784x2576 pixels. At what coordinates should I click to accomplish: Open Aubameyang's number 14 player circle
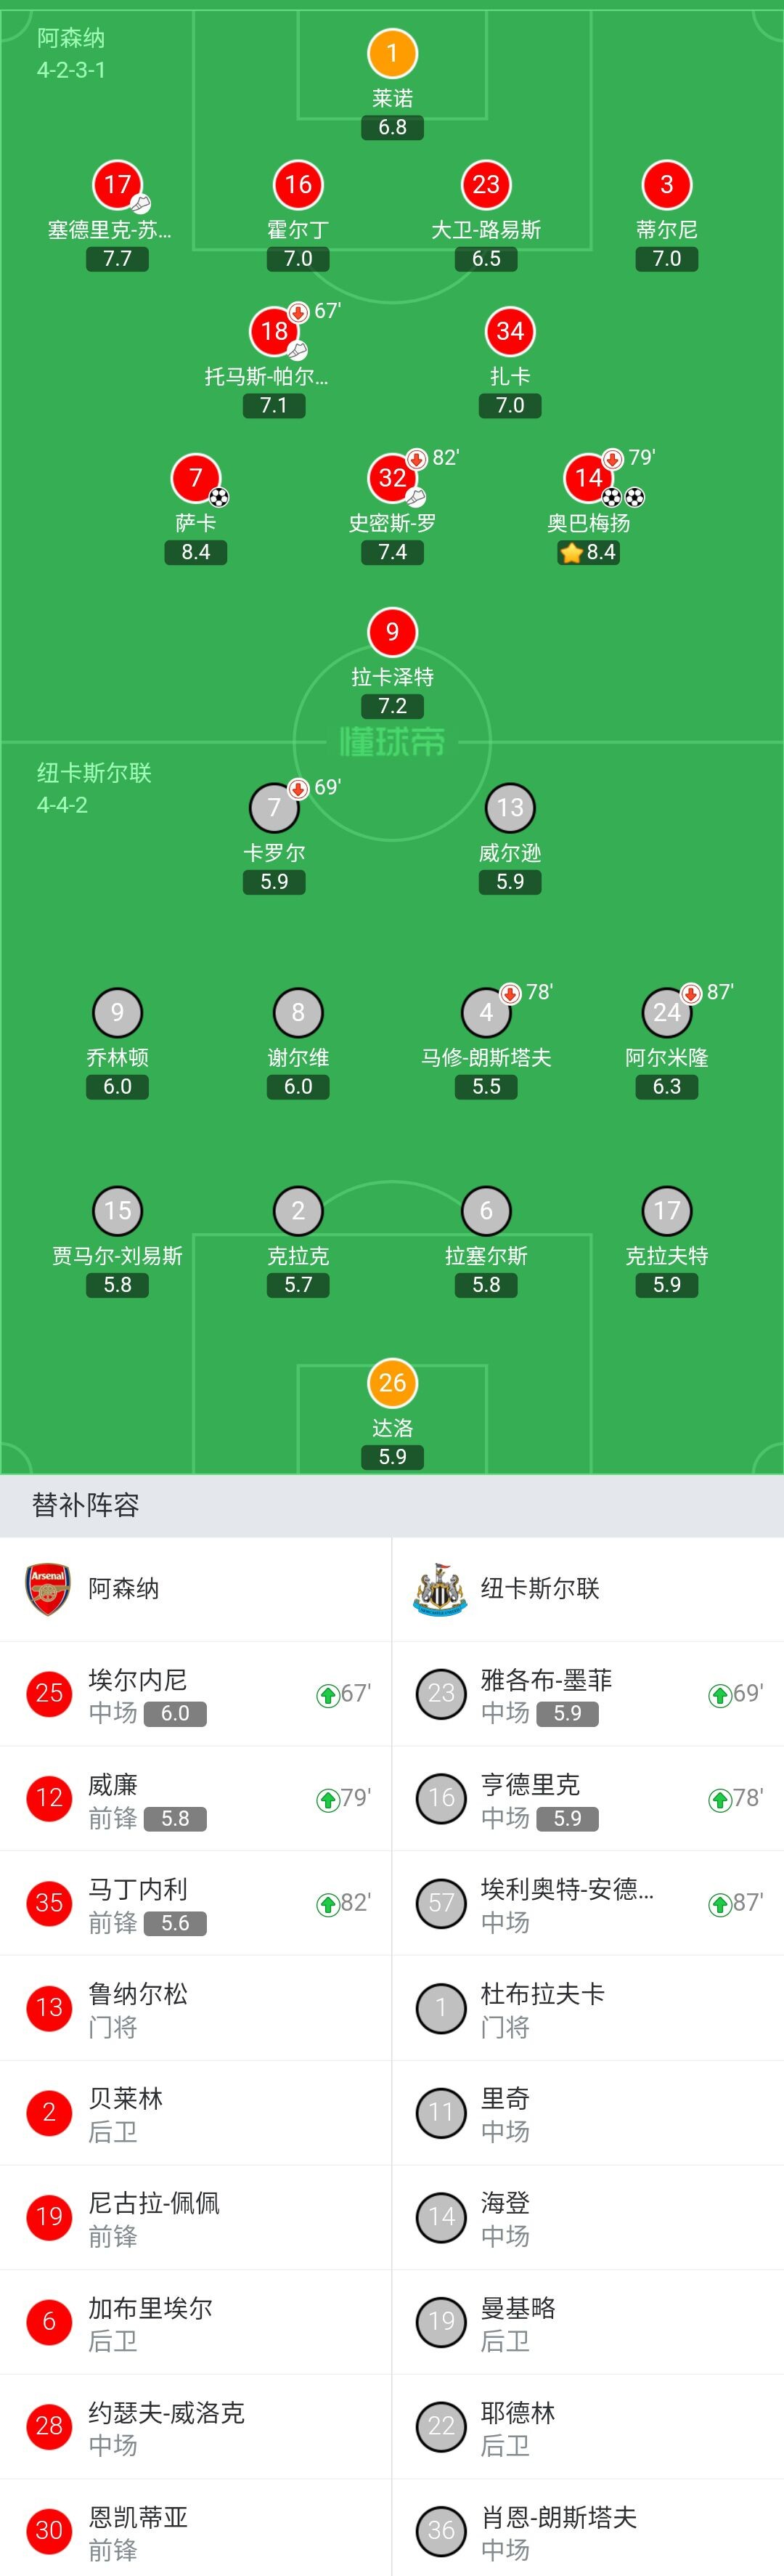tap(588, 478)
